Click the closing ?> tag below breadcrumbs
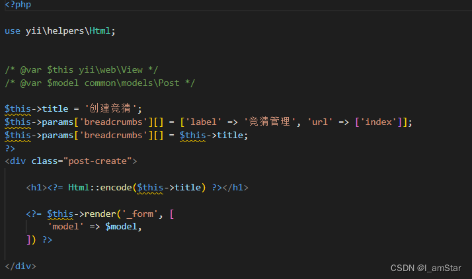This screenshot has height=279, width=472. pos(10,148)
